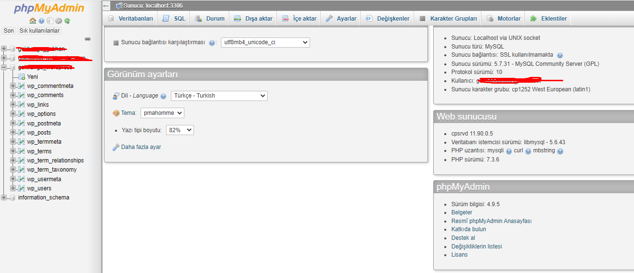Click the Sunucu: localhost:3306 breadcrumb
Image resolution: width=634 pixels, height=273 pixels.
tap(153, 6)
